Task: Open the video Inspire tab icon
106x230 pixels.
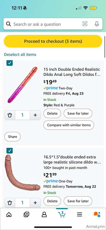Action: pyautogui.click(x=26, y=214)
